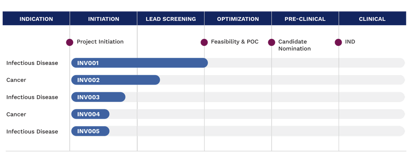The height and width of the screenshot is (155, 410).
Task: Click Cancer label beside INV002
Action: click(16, 80)
